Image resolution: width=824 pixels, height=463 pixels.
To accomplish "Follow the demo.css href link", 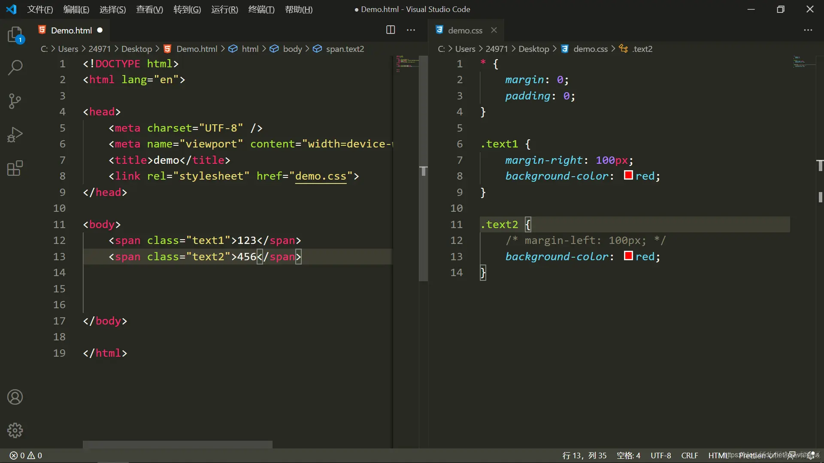I will tap(321, 176).
